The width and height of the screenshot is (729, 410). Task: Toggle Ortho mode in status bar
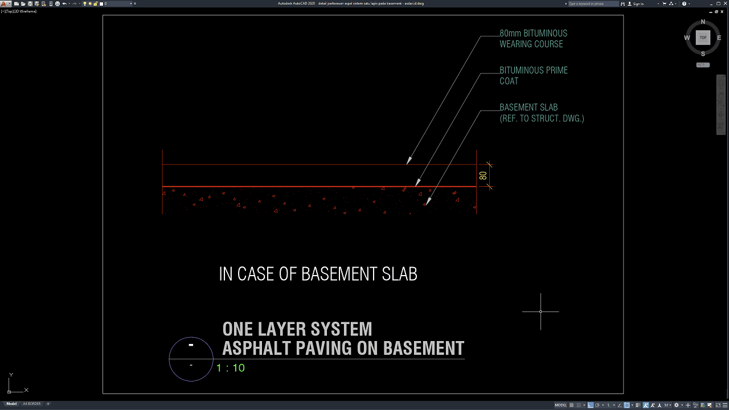point(591,405)
